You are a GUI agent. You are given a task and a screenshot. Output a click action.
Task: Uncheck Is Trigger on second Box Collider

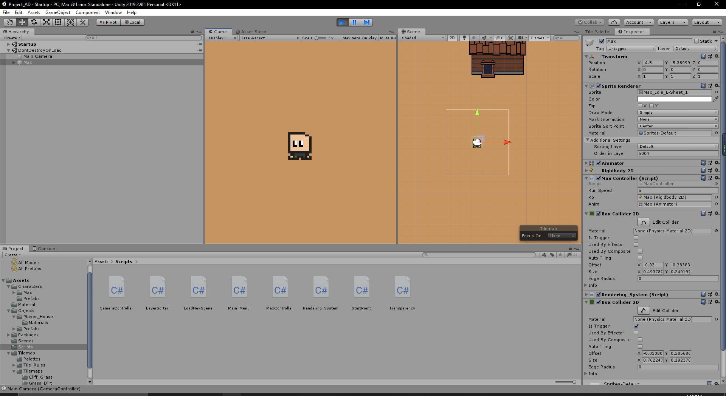(636, 326)
